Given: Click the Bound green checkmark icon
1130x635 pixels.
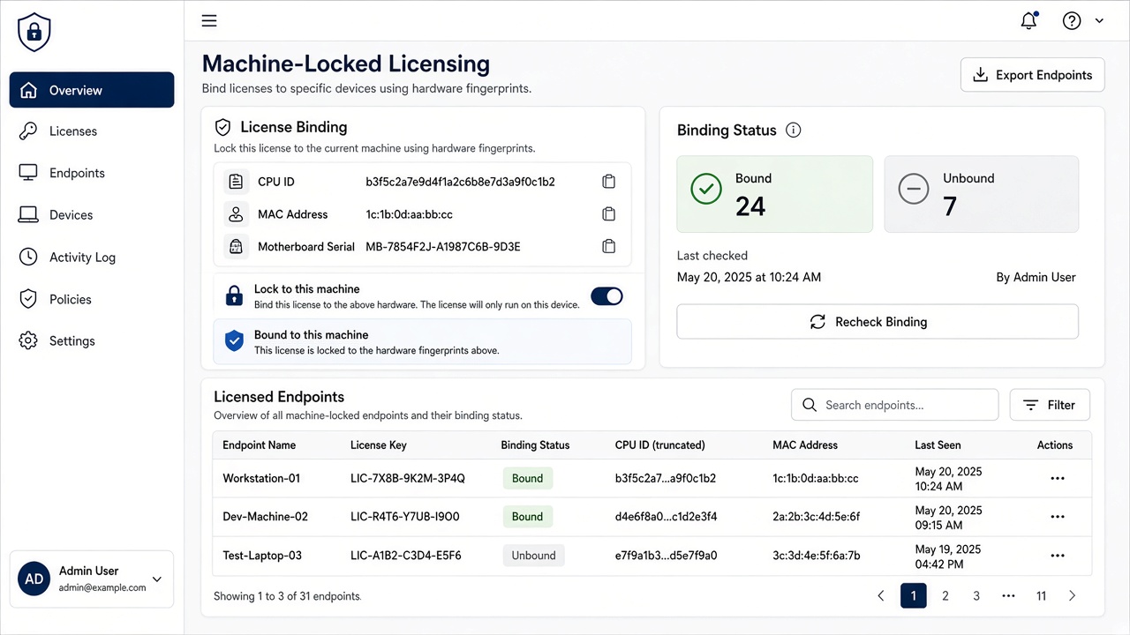Looking at the screenshot, I should click(x=706, y=189).
